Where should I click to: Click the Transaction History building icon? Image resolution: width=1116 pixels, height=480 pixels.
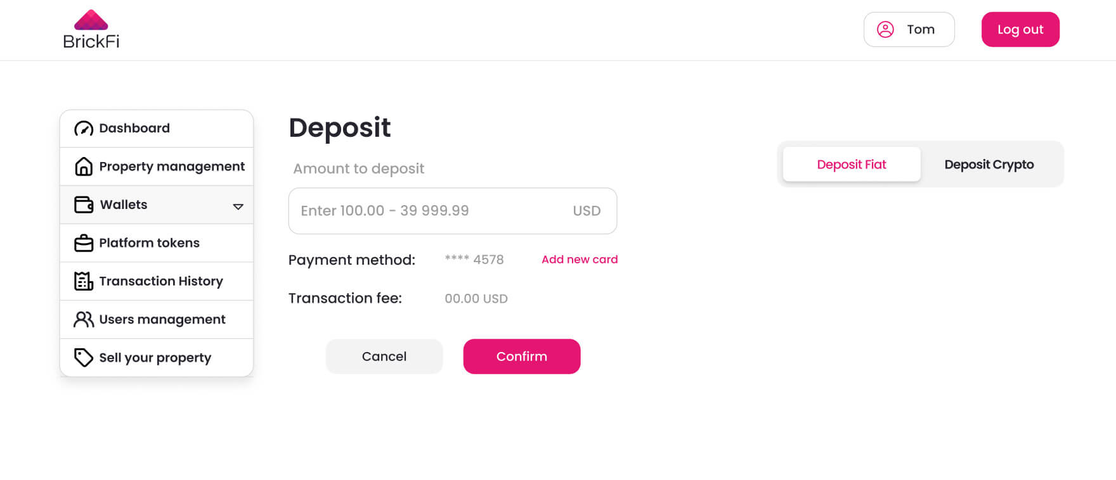[x=84, y=281]
